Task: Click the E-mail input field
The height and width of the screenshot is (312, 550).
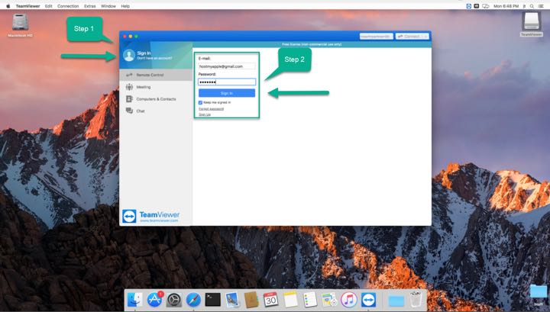Action: [x=227, y=66]
